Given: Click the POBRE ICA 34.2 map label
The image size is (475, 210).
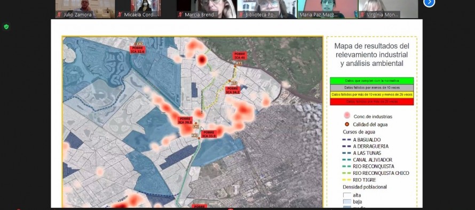Looking at the screenshot, I should [x=233, y=90].
